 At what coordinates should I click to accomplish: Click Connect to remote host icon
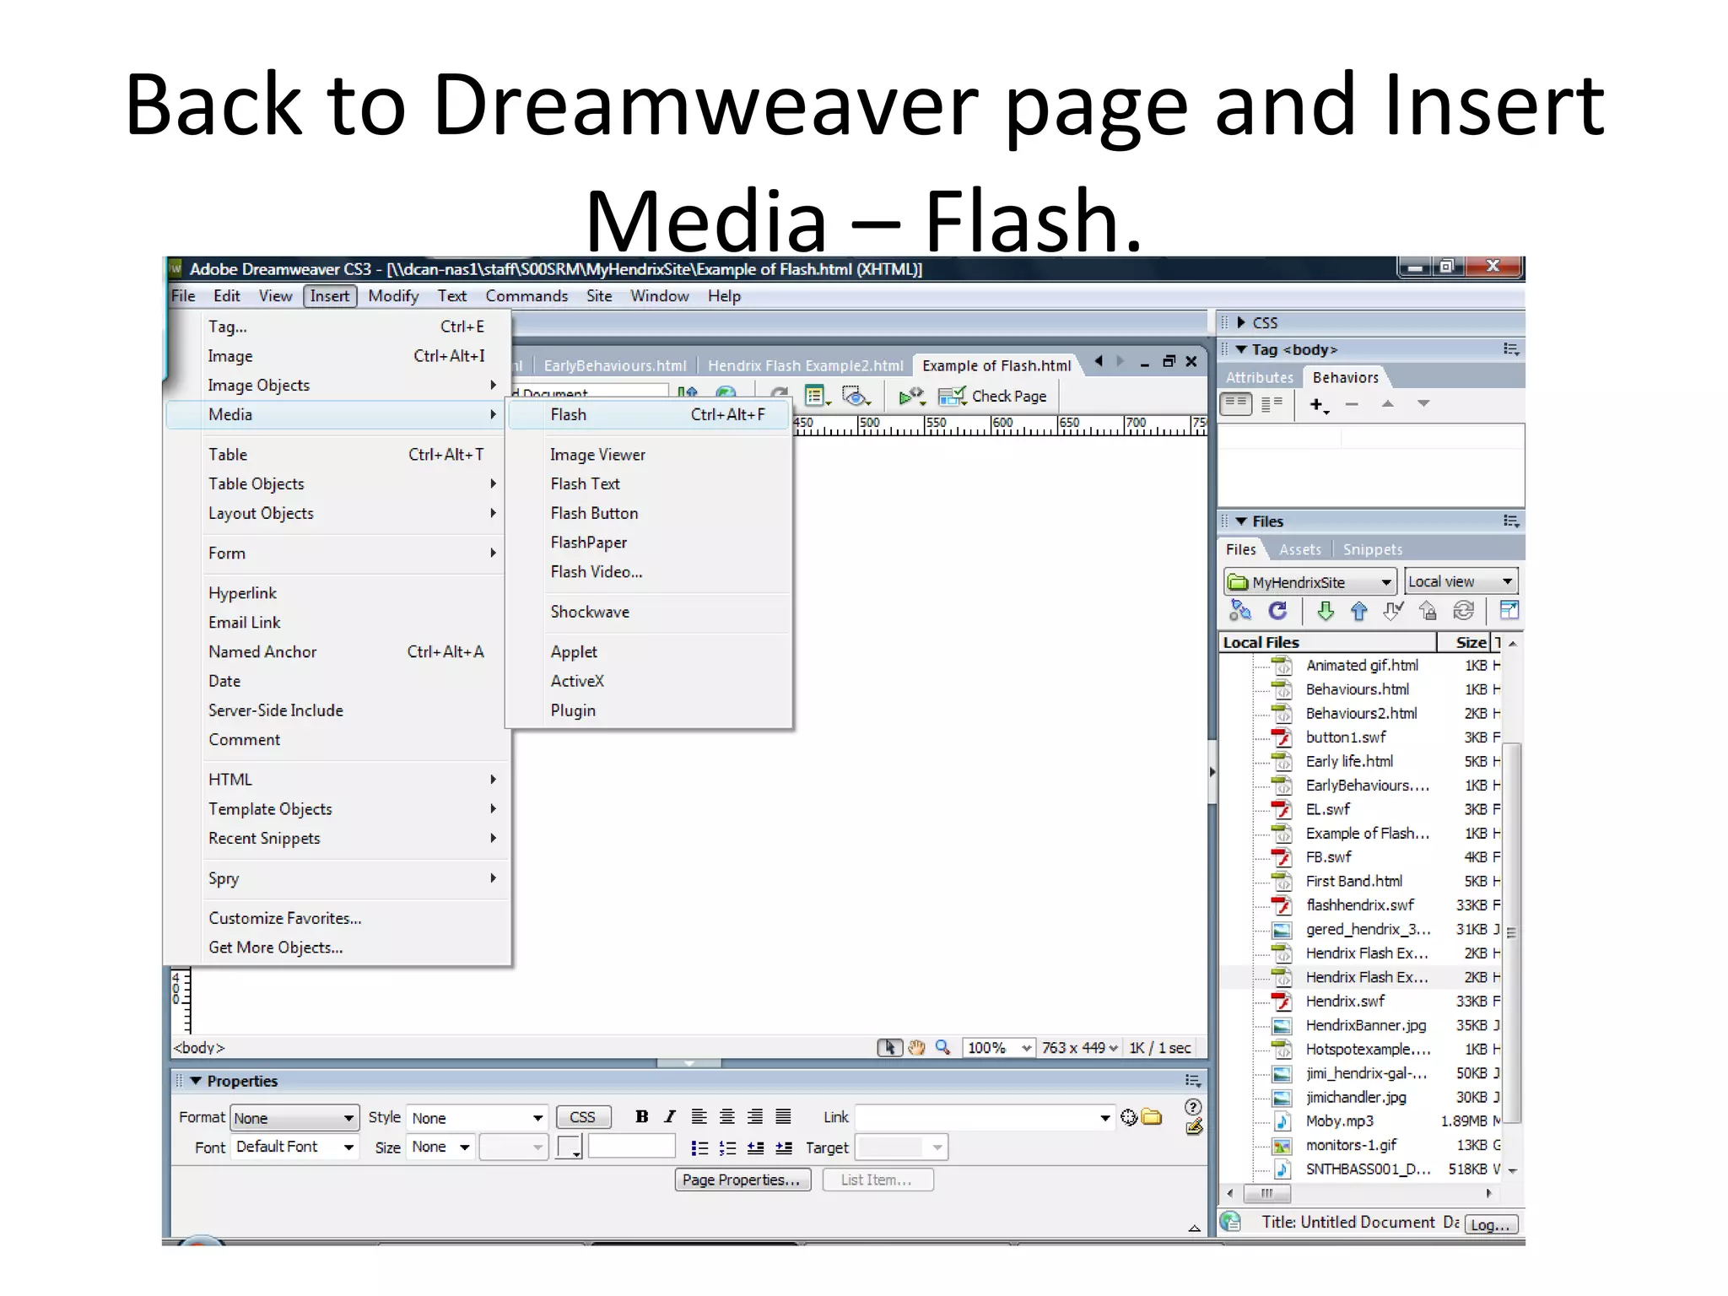click(1240, 610)
